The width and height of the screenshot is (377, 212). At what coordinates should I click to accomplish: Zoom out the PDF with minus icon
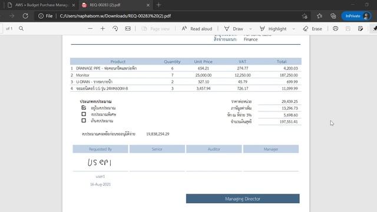90,29
